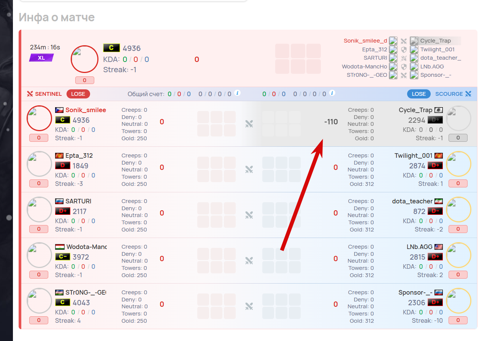
Task: Click swords icon between SARTURI and dota_teacher rows
Action: 249,215
